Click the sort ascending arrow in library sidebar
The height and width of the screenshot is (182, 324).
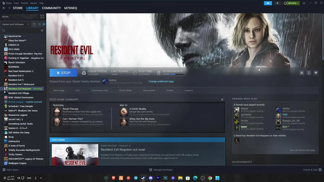(x=34, y=24)
